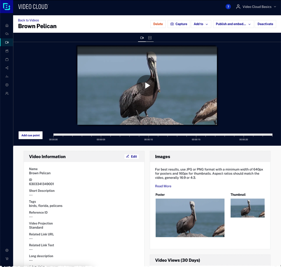Image resolution: width=281 pixels, height=267 pixels.
Task: Open the Analytics bar chart icon
Action: (x=7, y=76)
